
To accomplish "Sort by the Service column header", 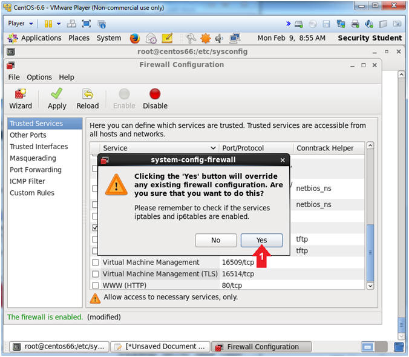I will pos(159,148).
